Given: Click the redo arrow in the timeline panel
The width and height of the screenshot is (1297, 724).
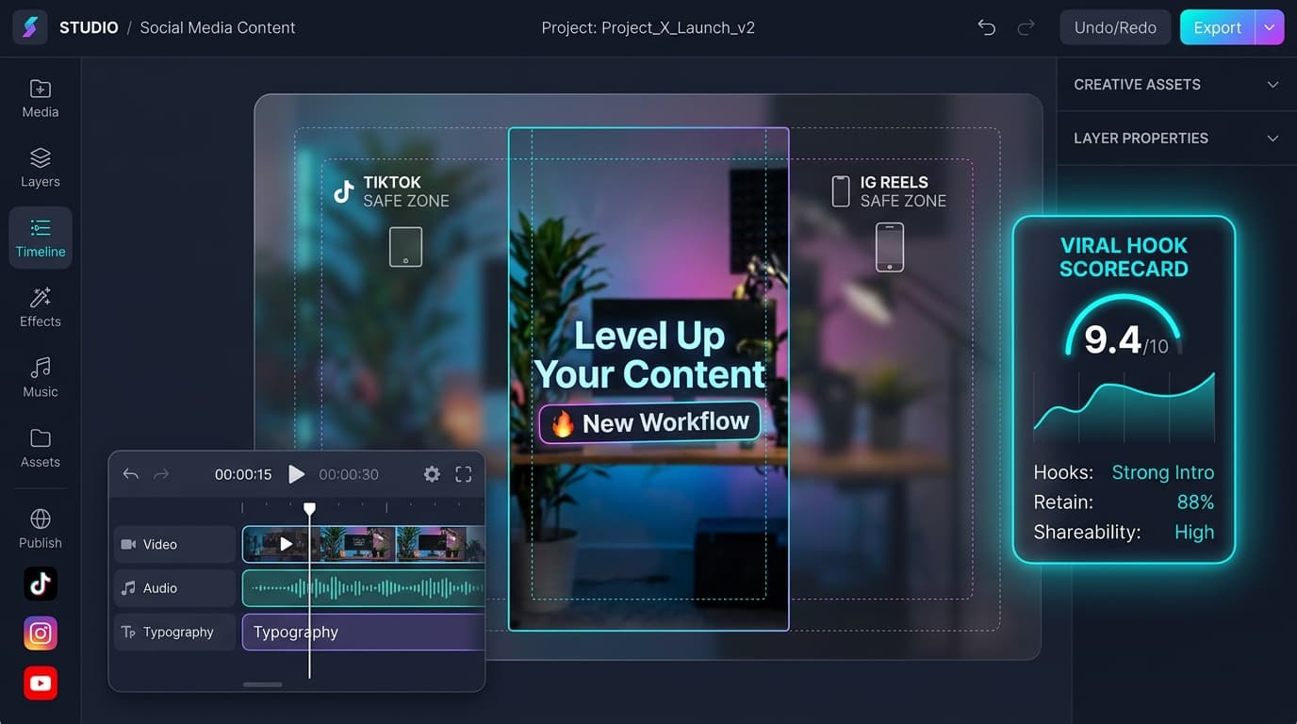Looking at the screenshot, I should [161, 474].
